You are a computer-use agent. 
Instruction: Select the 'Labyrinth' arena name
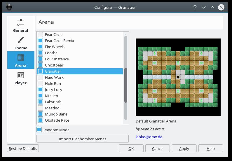point(53,102)
